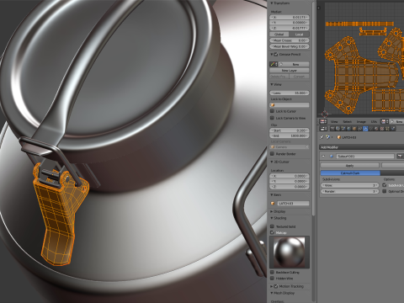Image resolution: width=404 pixels, height=303 pixels.
Task: Collapse the Item panel
Action: pyautogui.click(x=272, y=194)
